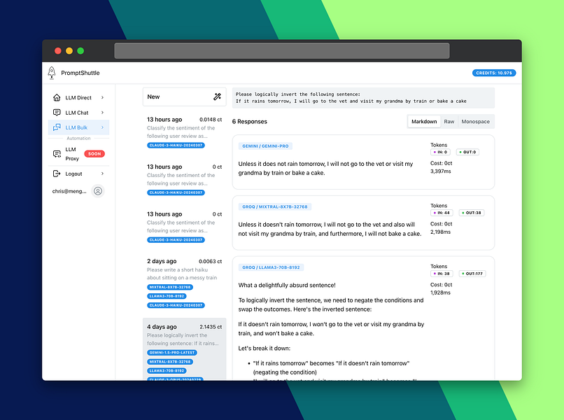564x420 pixels.
Task: Click the GEMINI / GEMINI-PRO model tag
Action: click(265, 146)
